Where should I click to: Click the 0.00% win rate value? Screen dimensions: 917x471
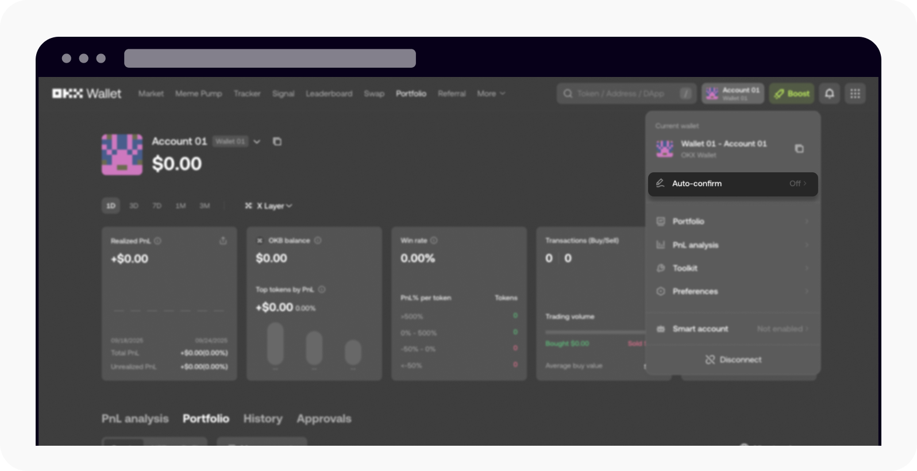pyautogui.click(x=418, y=258)
